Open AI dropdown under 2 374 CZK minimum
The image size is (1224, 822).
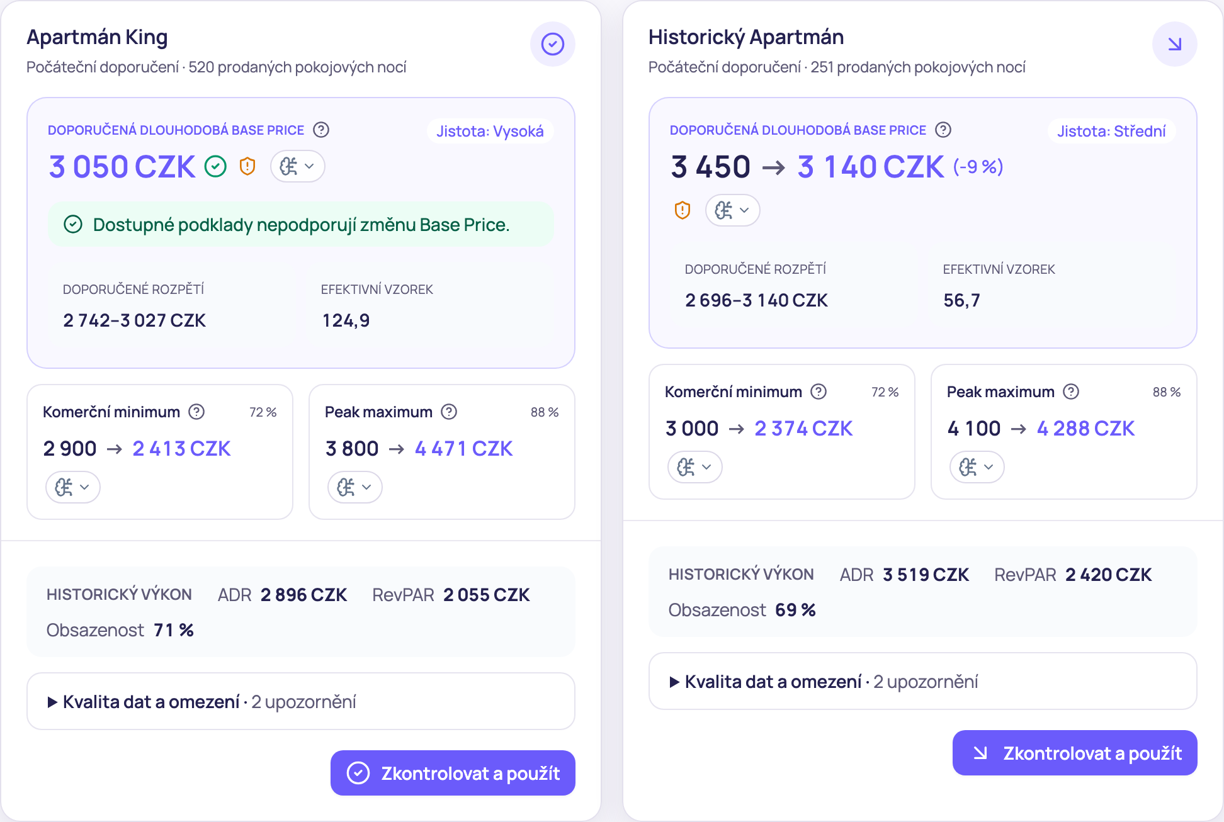point(694,467)
